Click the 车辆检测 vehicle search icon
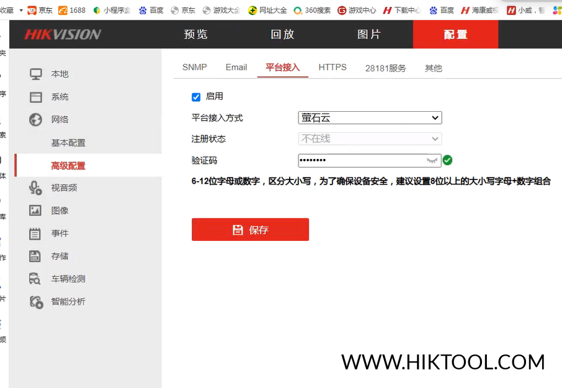Screen dimensions: 562x388 click(x=35, y=279)
